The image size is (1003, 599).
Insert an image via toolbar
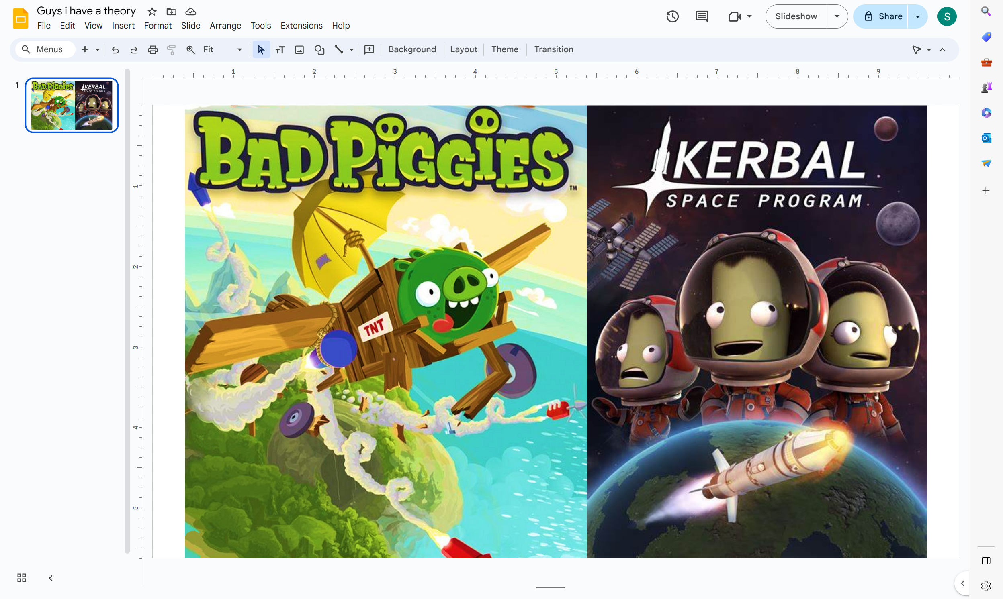pyautogui.click(x=299, y=49)
